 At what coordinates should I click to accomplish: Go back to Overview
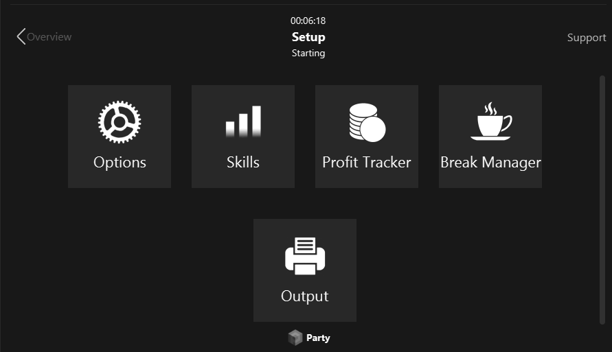point(44,37)
